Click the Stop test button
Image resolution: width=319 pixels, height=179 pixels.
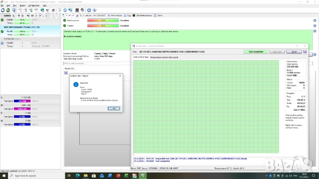point(277,52)
